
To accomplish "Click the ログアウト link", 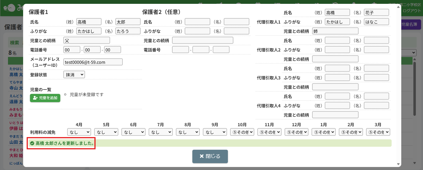I will [412, 11].
